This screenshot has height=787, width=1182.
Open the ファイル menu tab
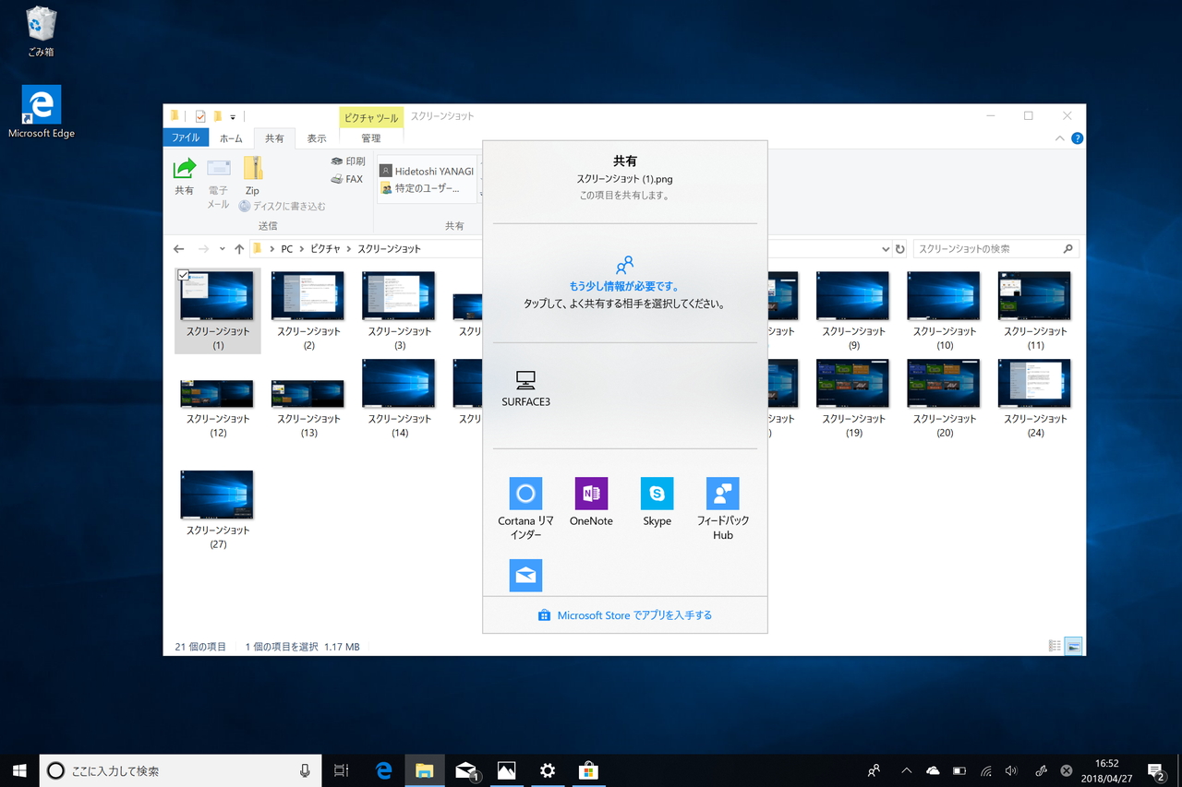click(186, 138)
